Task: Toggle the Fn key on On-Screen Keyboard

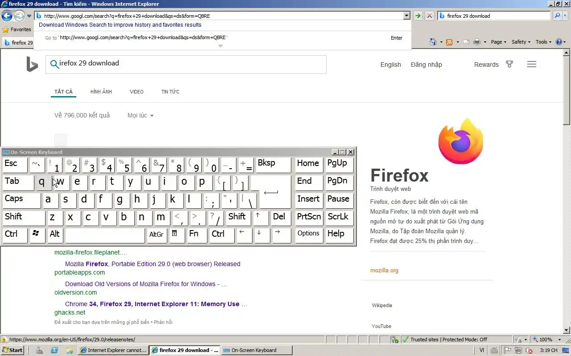Action: point(197,235)
